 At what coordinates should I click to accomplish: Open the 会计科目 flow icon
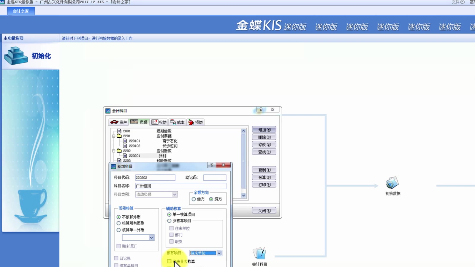point(259,254)
